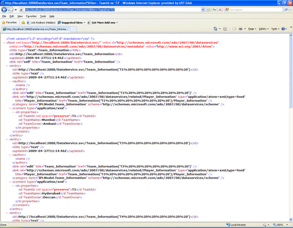Click the Read Mail envelope icon
The height and width of the screenshot is (228, 293).
(234, 29)
